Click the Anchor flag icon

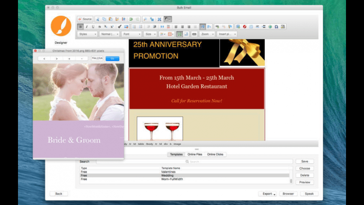(230, 27)
